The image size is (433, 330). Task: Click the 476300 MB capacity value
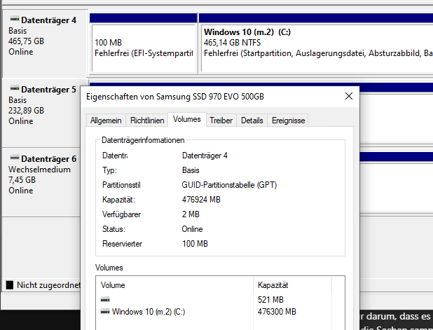pos(277,312)
